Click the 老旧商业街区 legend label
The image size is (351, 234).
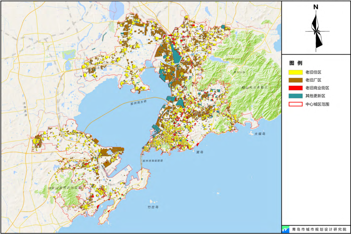click(317, 88)
